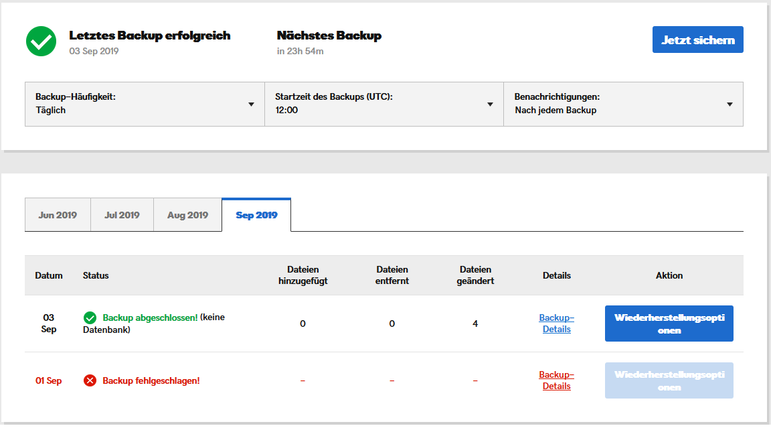The width and height of the screenshot is (771, 428).
Task: Click red failure icon in 01 Sep row
Action: [90, 380]
